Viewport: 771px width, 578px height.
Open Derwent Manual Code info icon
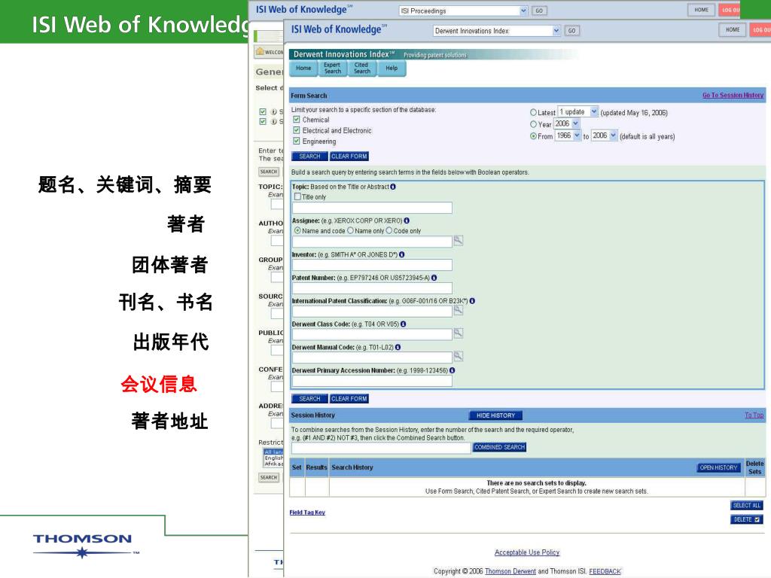398,347
